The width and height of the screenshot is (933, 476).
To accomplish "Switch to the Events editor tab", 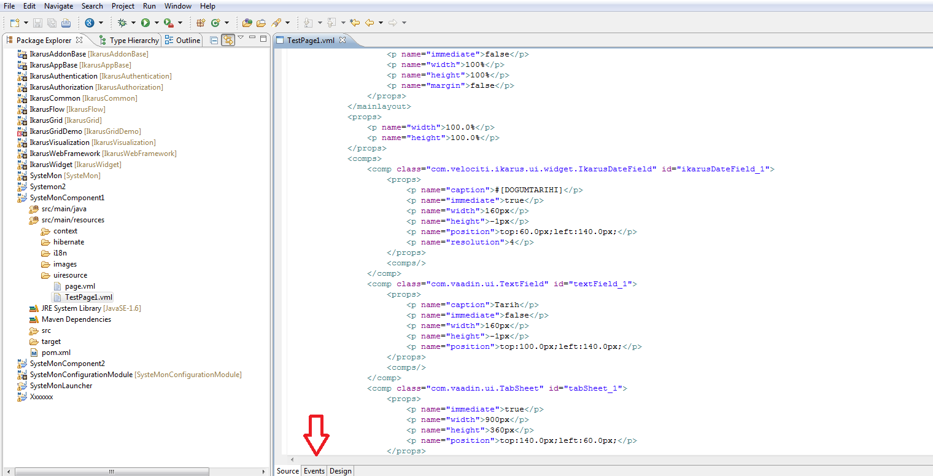I will (314, 471).
